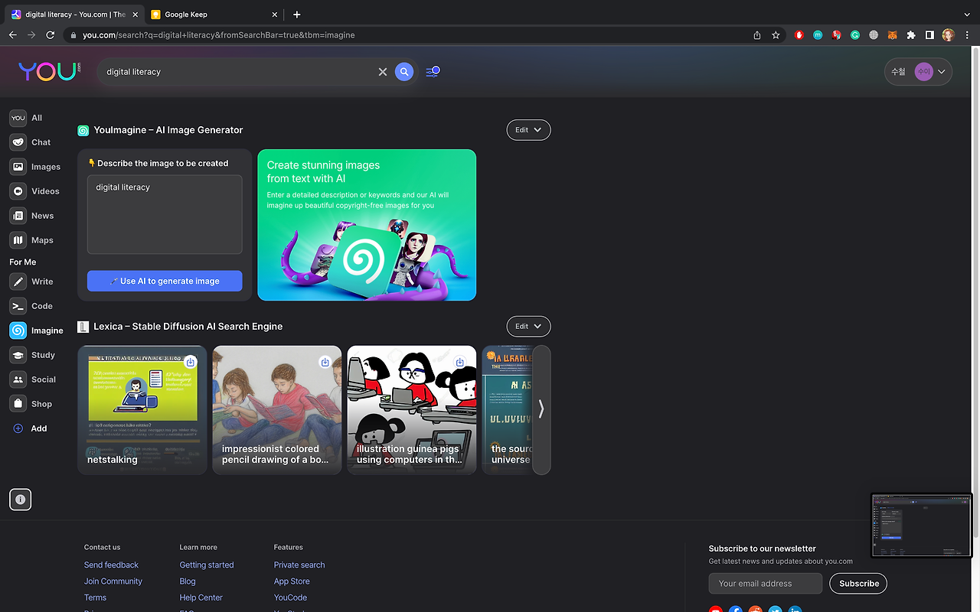Click the YouImagine spiral app icon
This screenshot has width=980, height=612.
(x=83, y=131)
